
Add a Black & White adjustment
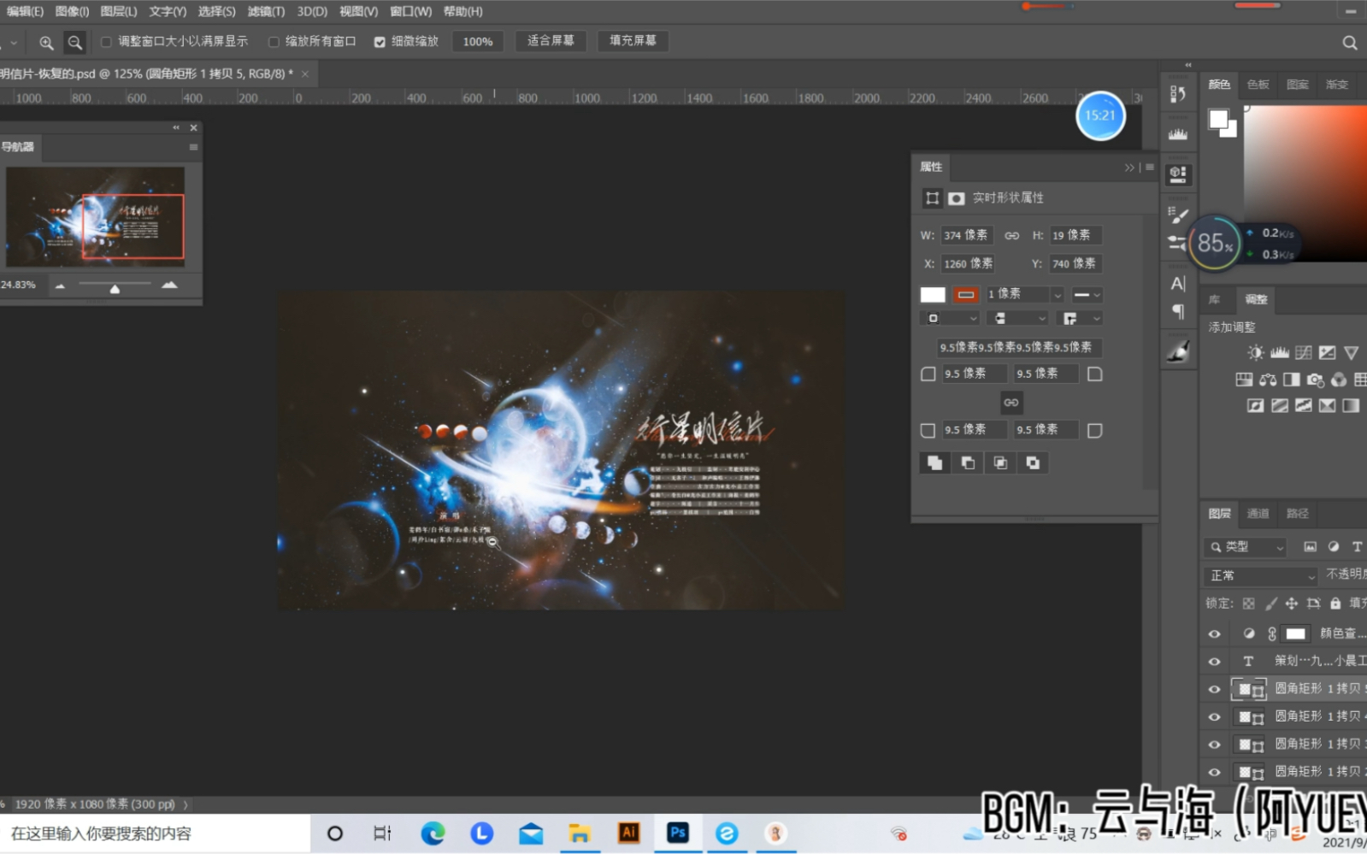pyautogui.click(x=1291, y=380)
